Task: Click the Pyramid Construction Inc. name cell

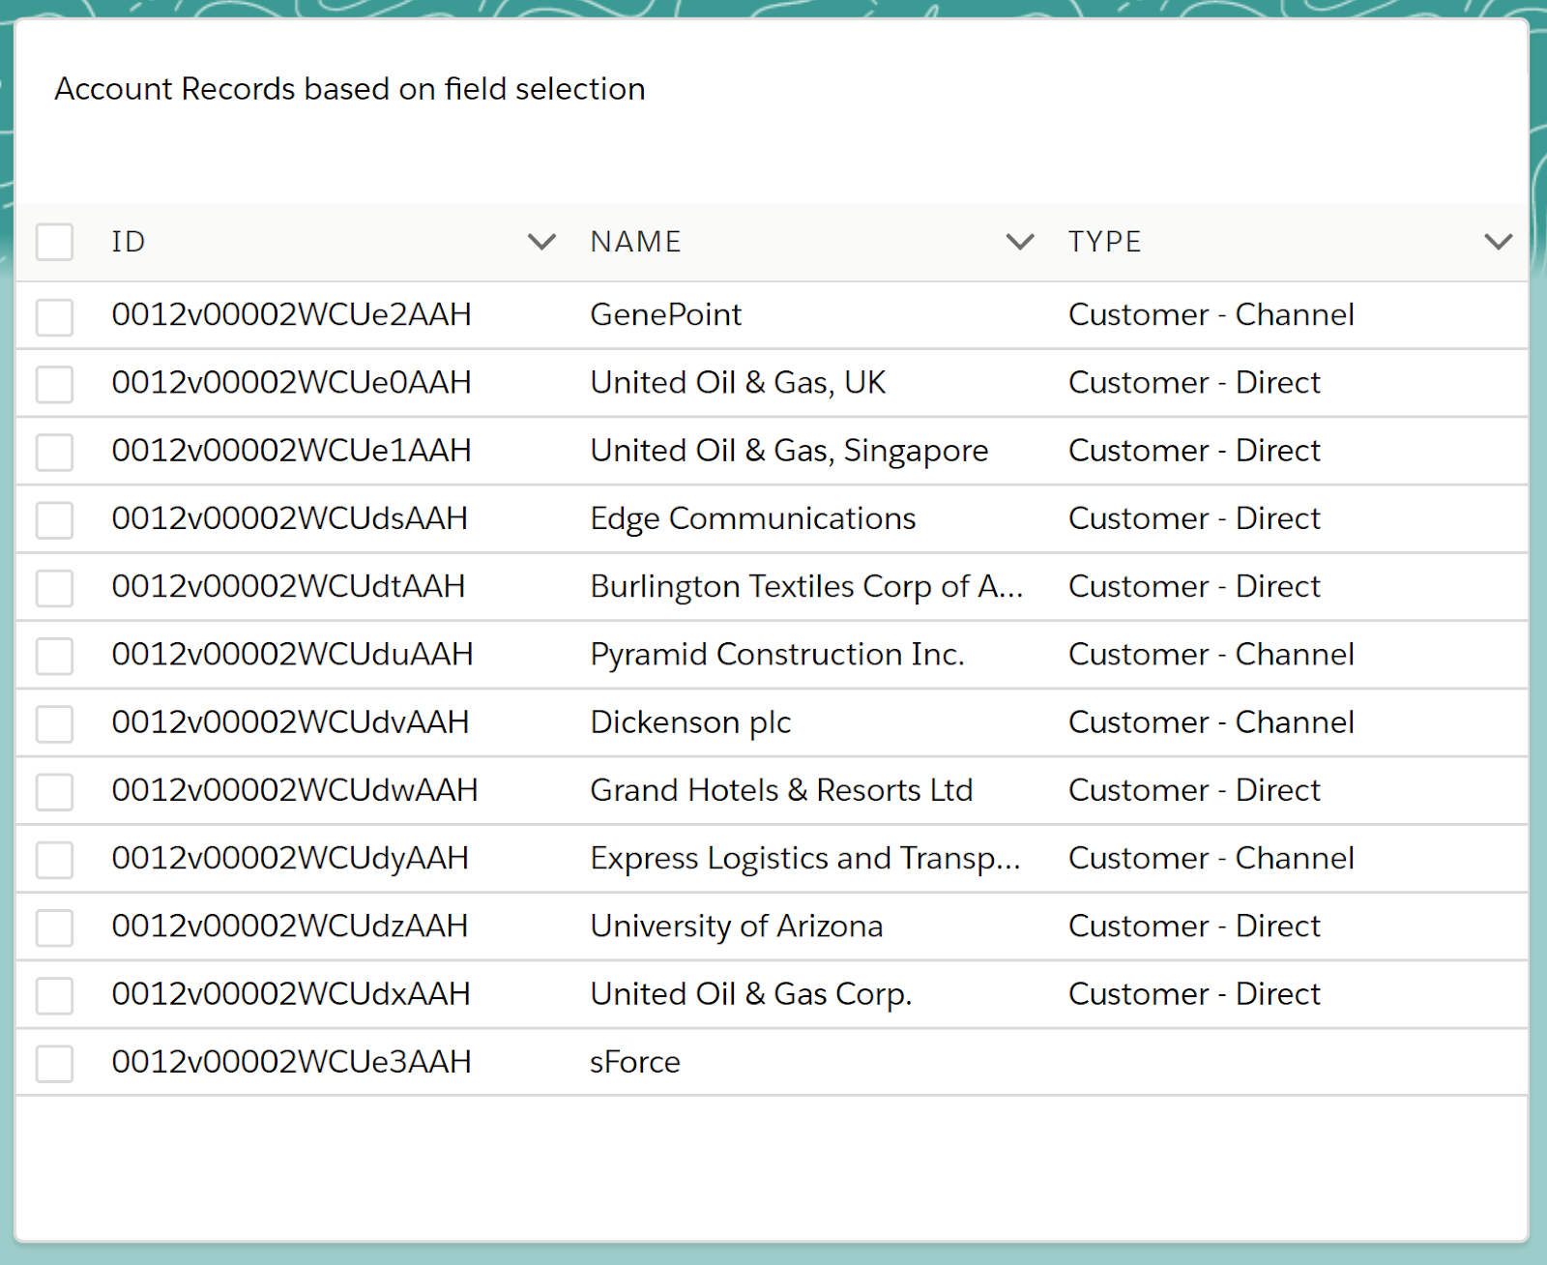Action: [777, 655]
